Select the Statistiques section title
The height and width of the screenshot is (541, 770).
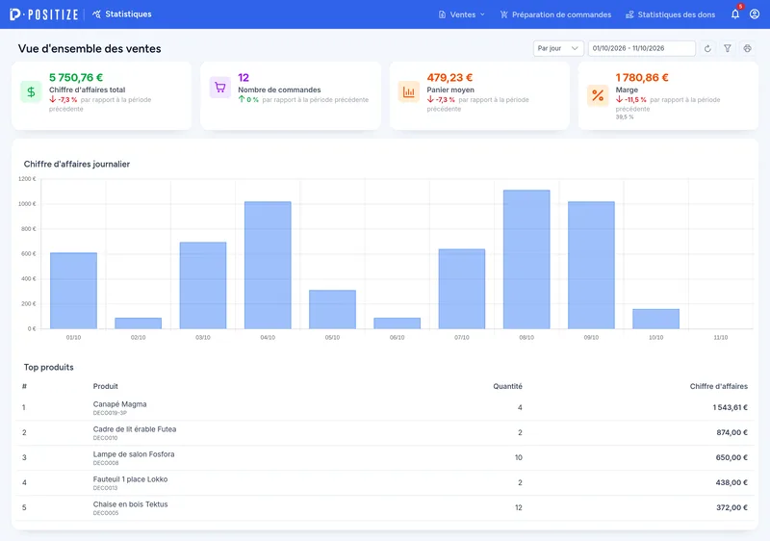pyautogui.click(x=128, y=14)
